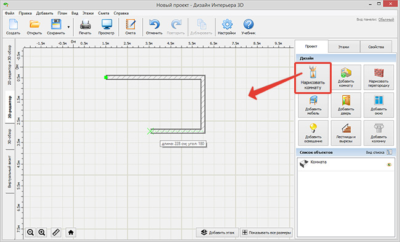Choose Добавить освещение tool
This screenshot has height=242, width=400.
[x=313, y=133]
